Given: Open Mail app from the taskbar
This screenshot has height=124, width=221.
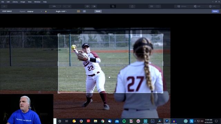Looking at the screenshot, I should click(117, 121).
